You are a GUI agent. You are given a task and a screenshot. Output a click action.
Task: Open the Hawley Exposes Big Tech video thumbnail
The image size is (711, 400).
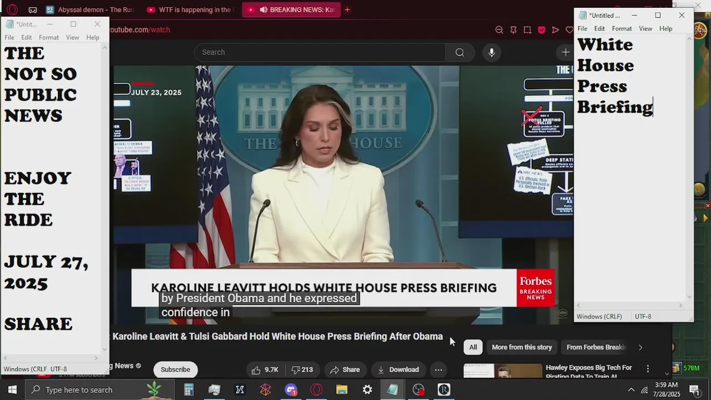click(503, 371)
